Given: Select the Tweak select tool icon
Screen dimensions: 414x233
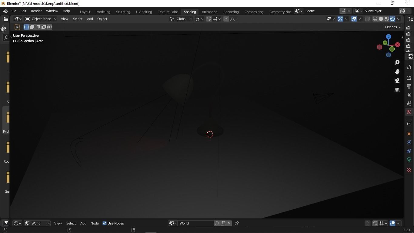Looking at the screenshot, I should pyautogui.click(x=17, y=27).
